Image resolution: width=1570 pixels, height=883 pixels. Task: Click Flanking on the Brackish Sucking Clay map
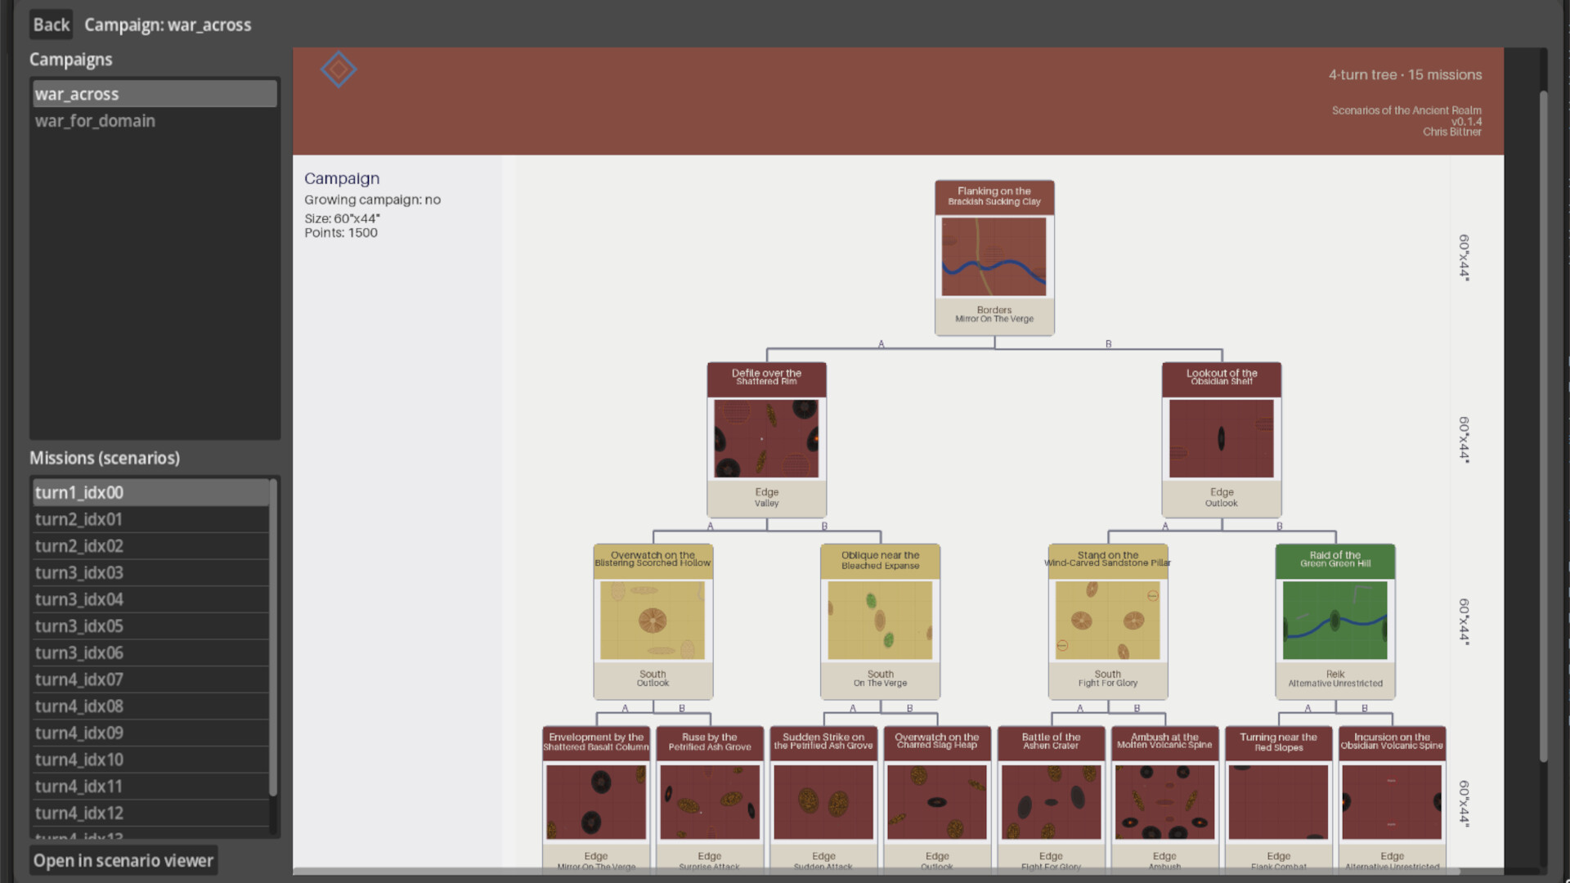pos(994,256)
